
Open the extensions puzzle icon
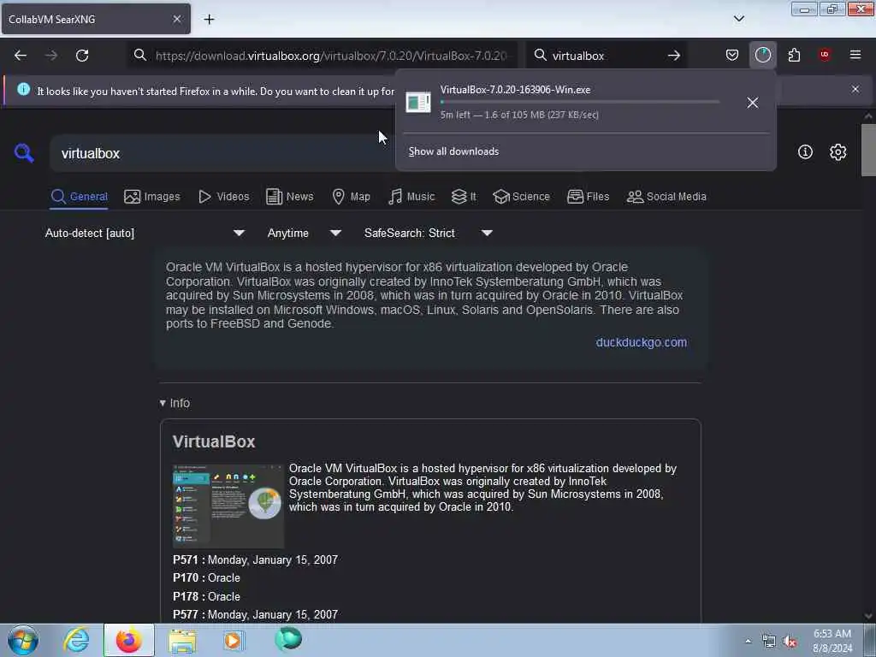pyautogui.click(x=794, y=55)
